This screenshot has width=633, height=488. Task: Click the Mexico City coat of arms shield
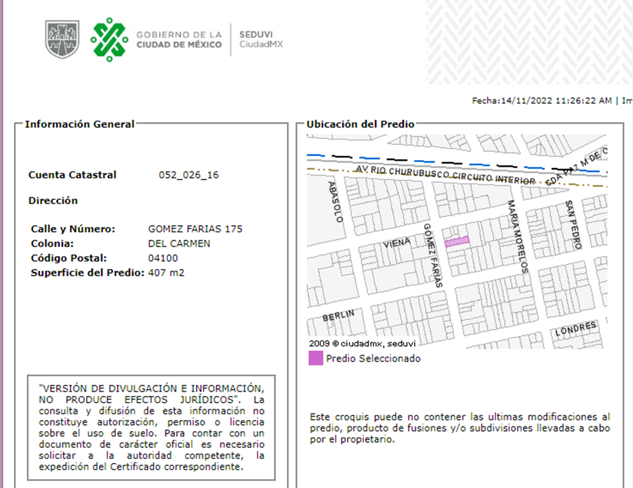coord(62,39)
